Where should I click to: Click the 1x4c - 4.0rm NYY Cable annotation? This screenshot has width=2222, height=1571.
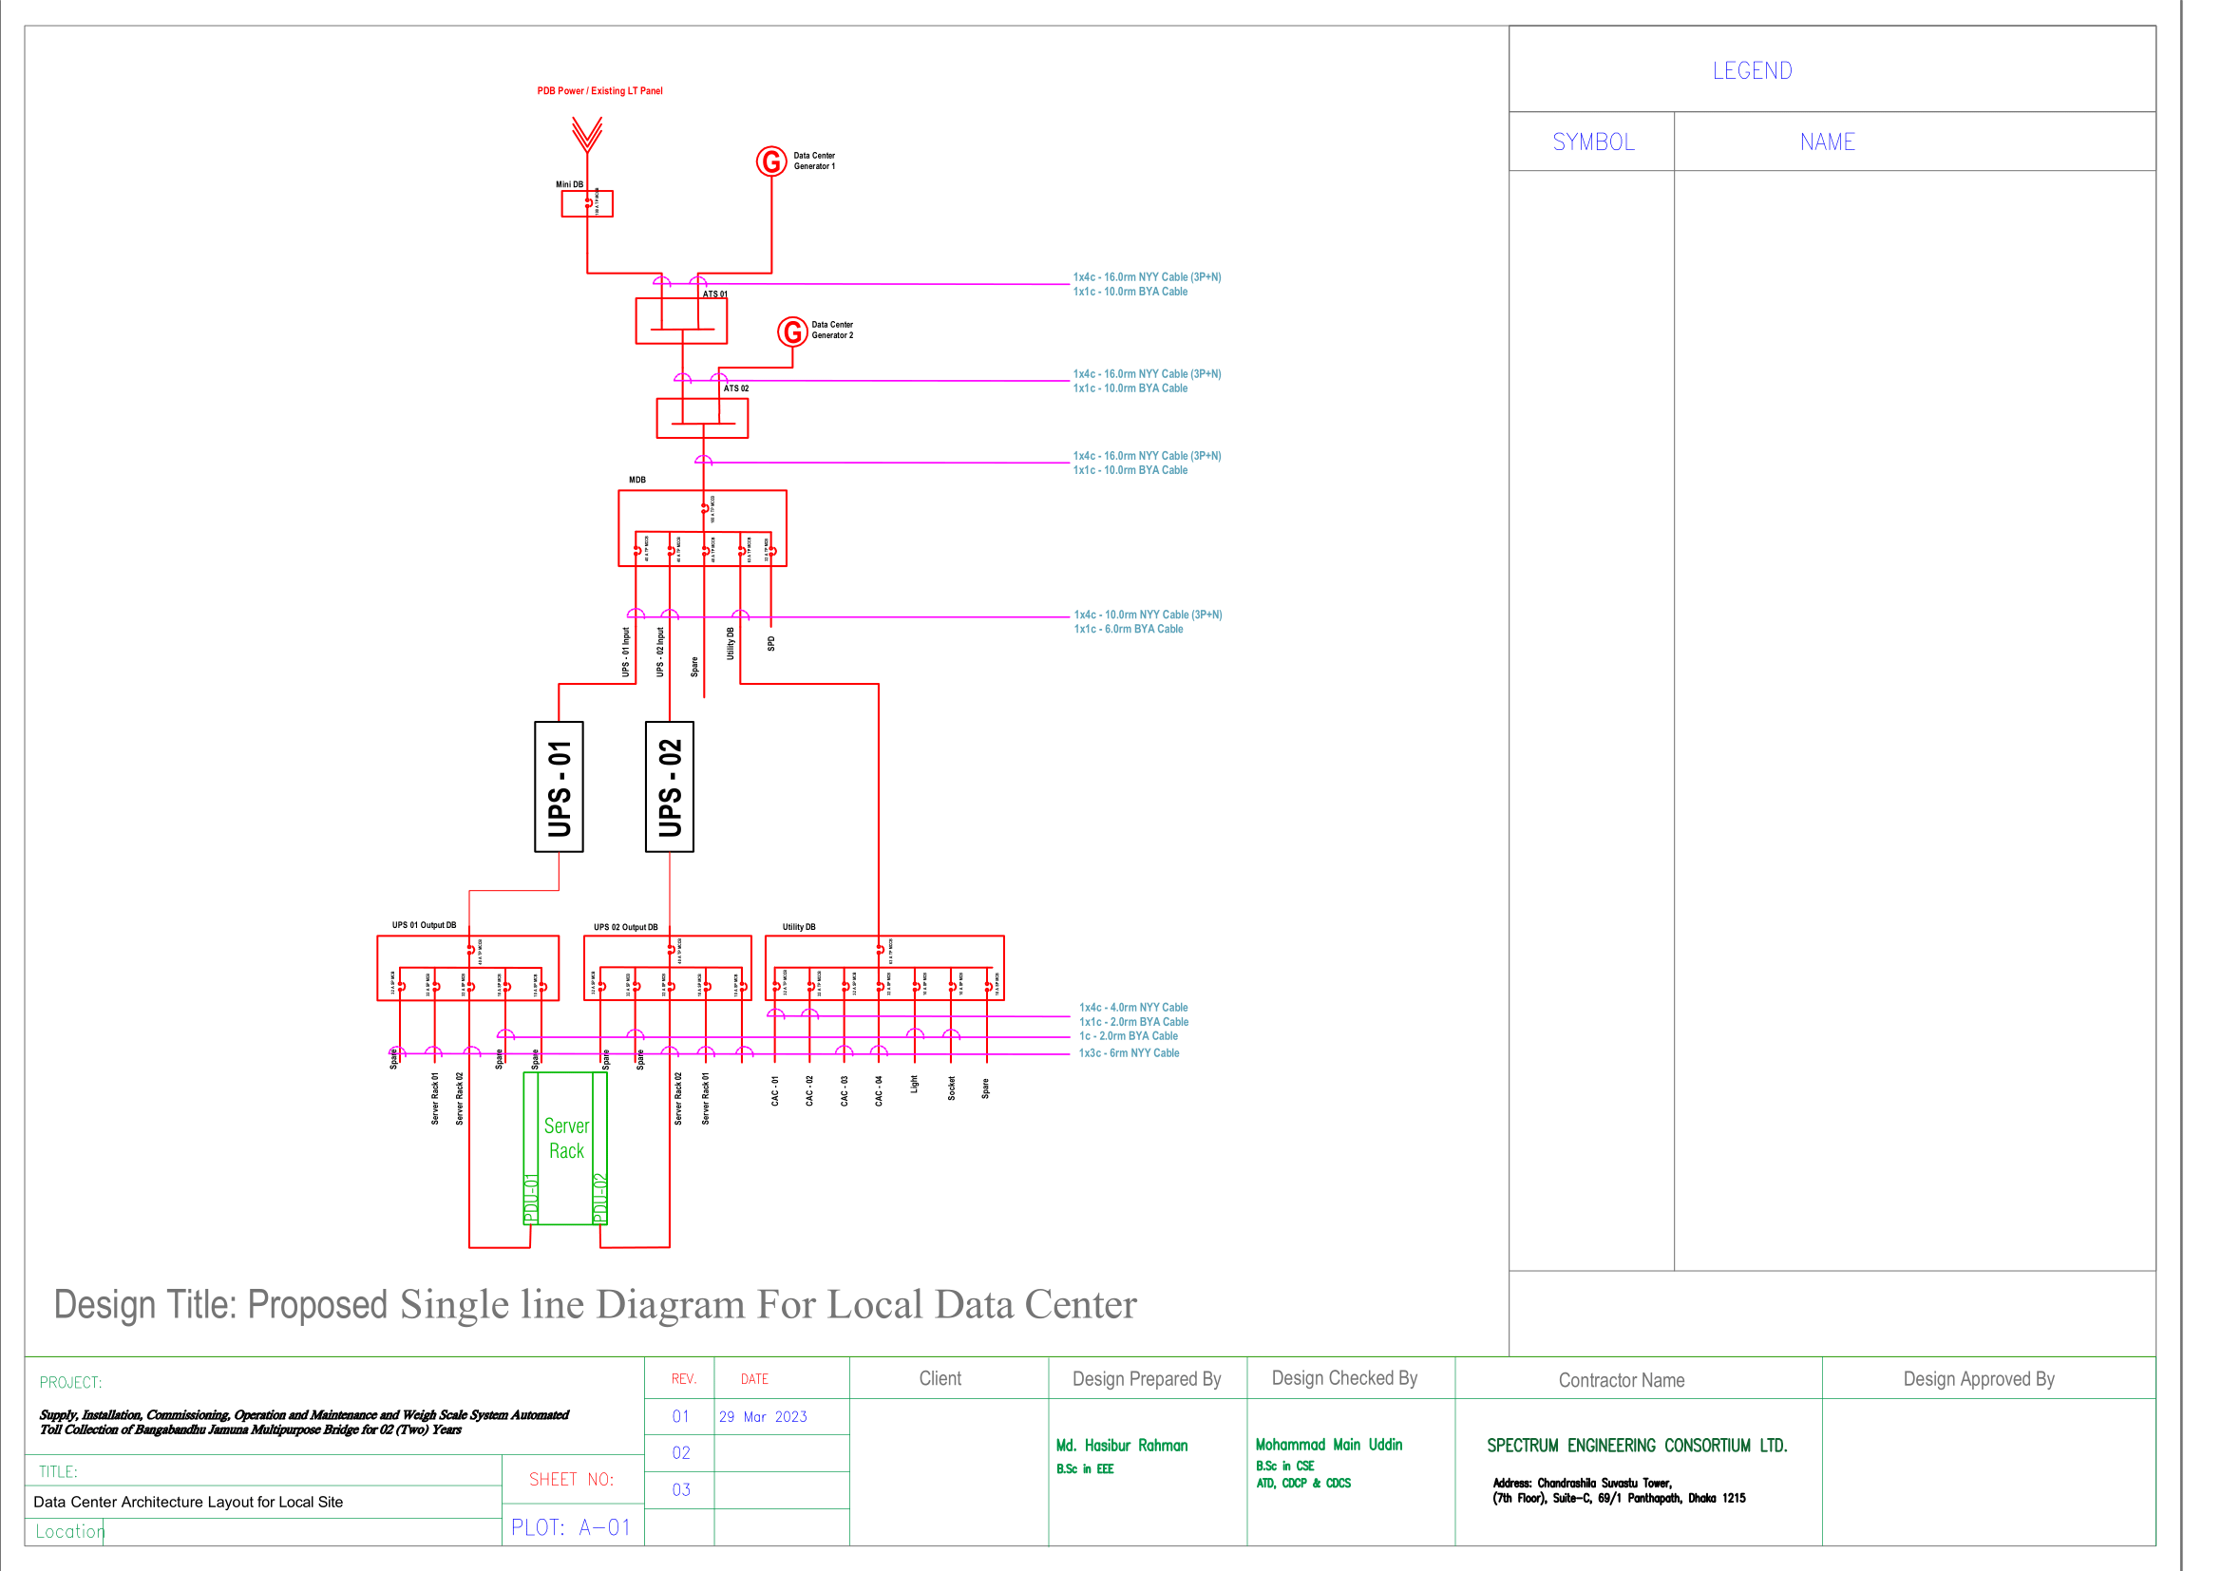pos(1133,1007)
